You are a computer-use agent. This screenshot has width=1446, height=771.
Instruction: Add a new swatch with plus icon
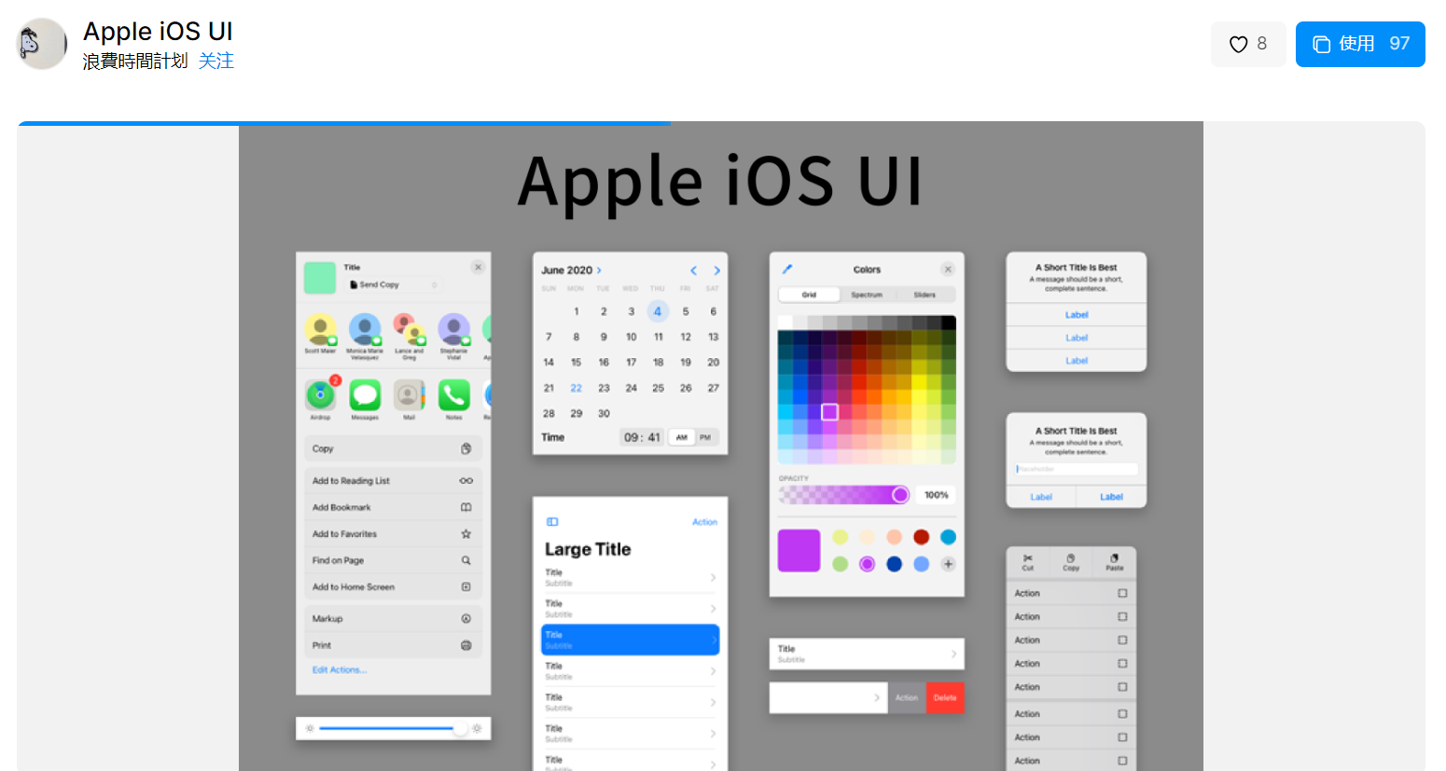948,564
